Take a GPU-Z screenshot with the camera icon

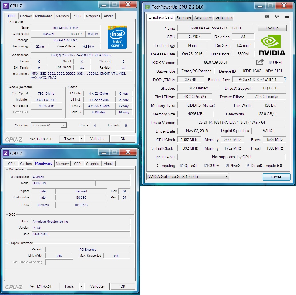267,16
